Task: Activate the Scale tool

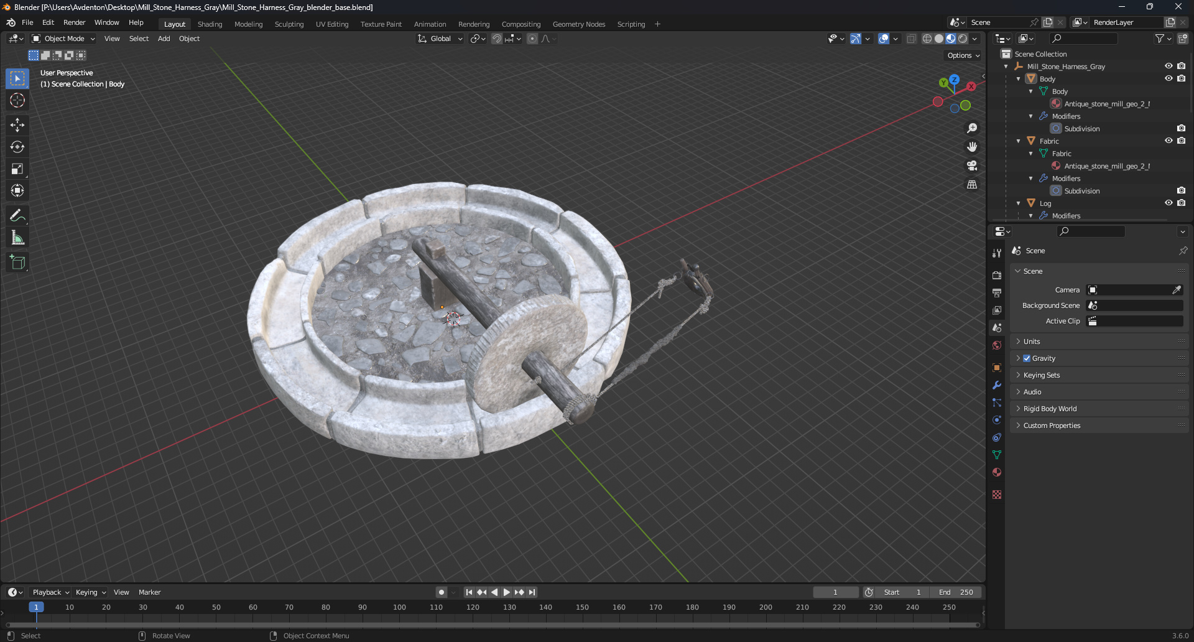Action: (17, 169)
